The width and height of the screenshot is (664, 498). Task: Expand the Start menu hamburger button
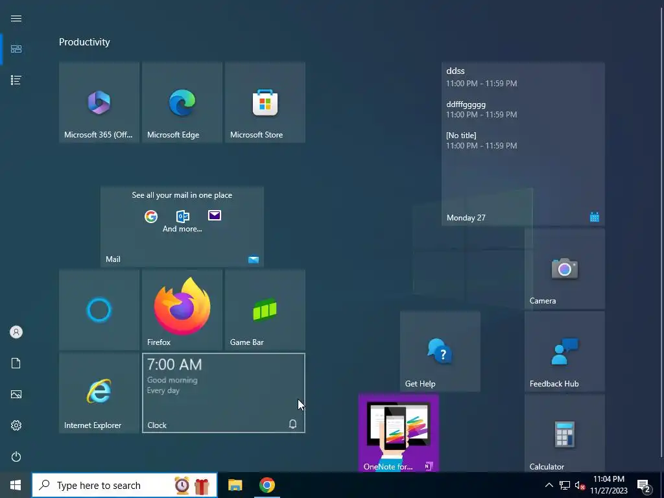tap(16, 18)
